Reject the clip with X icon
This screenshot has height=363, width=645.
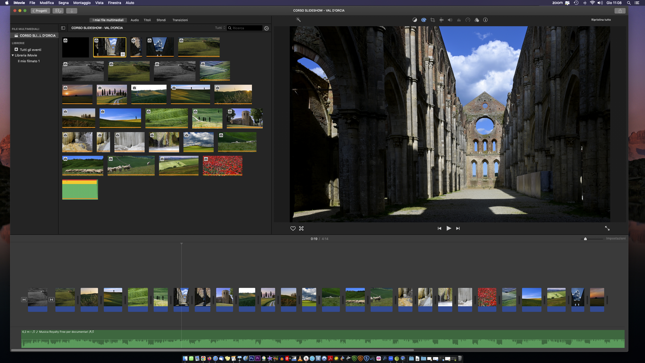[301, 228]
